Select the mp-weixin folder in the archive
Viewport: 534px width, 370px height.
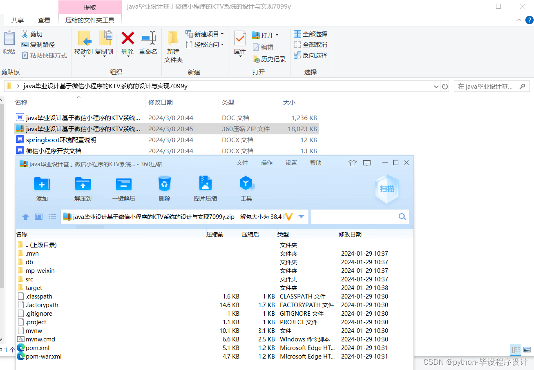40,271
